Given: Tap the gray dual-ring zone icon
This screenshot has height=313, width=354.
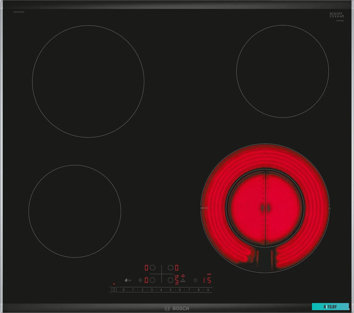Looking at the screenshot, I should (x=140, y=280).
